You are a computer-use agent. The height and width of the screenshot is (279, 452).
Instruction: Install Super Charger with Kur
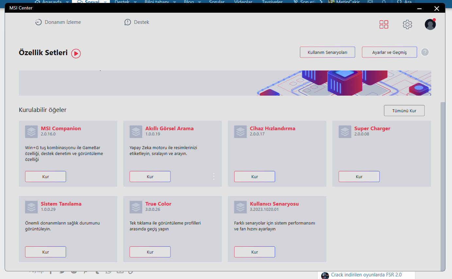click(x=359, y=177)
